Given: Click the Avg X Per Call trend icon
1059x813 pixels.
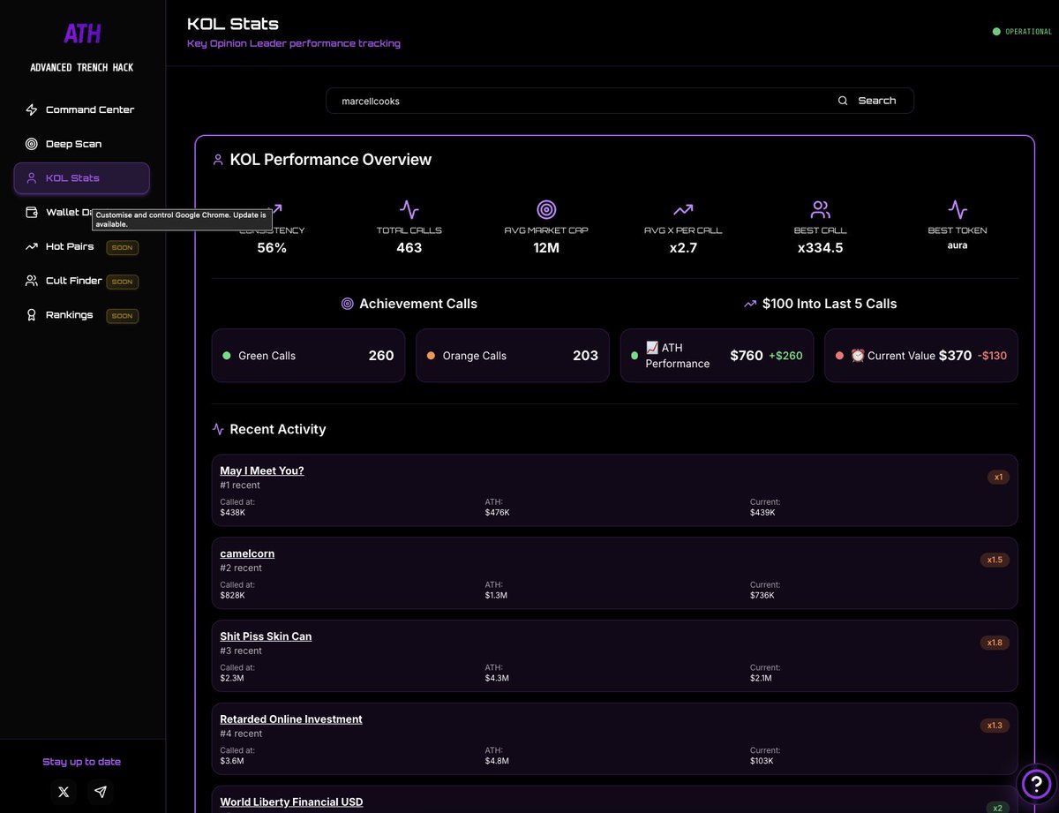Looking at the screenshot, I should pos(683,209).
